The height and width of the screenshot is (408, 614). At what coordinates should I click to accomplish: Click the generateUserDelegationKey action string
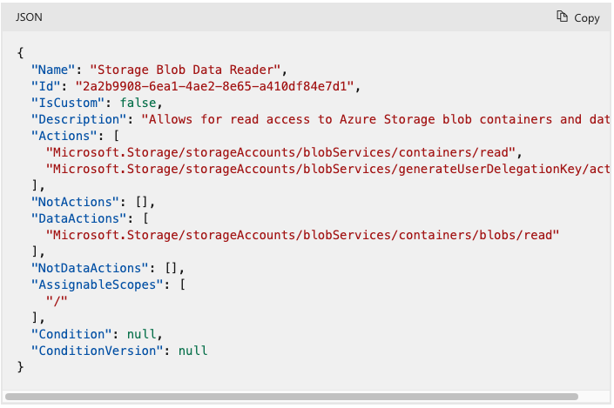(327, 169)
